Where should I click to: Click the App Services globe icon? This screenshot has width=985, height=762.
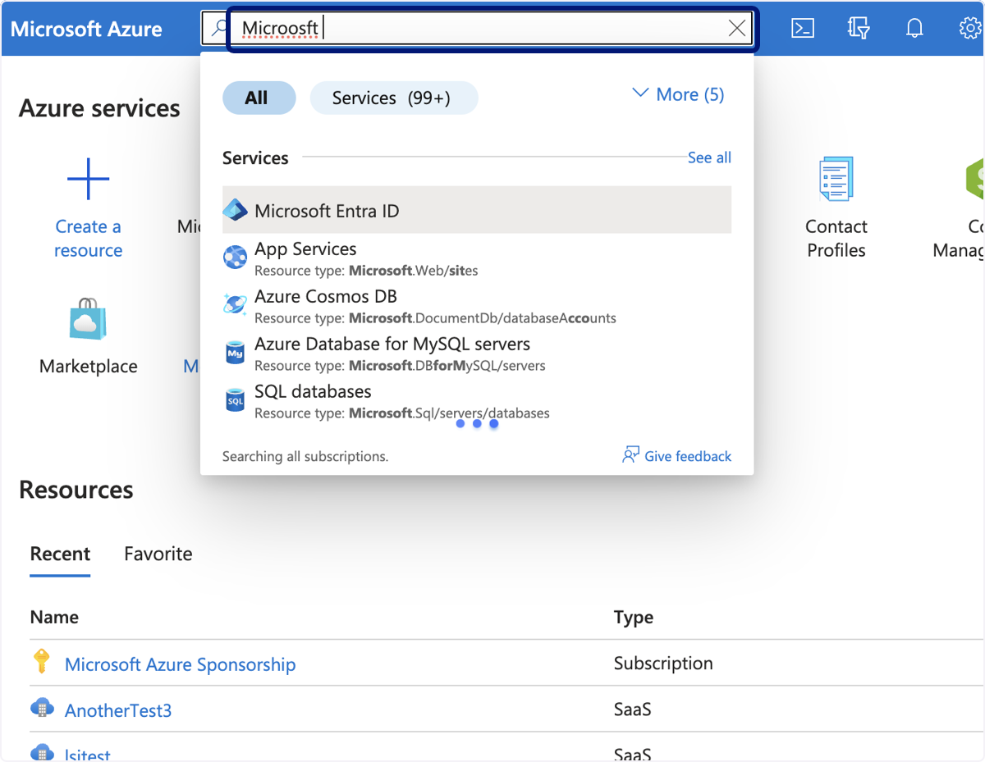(235, 257)
